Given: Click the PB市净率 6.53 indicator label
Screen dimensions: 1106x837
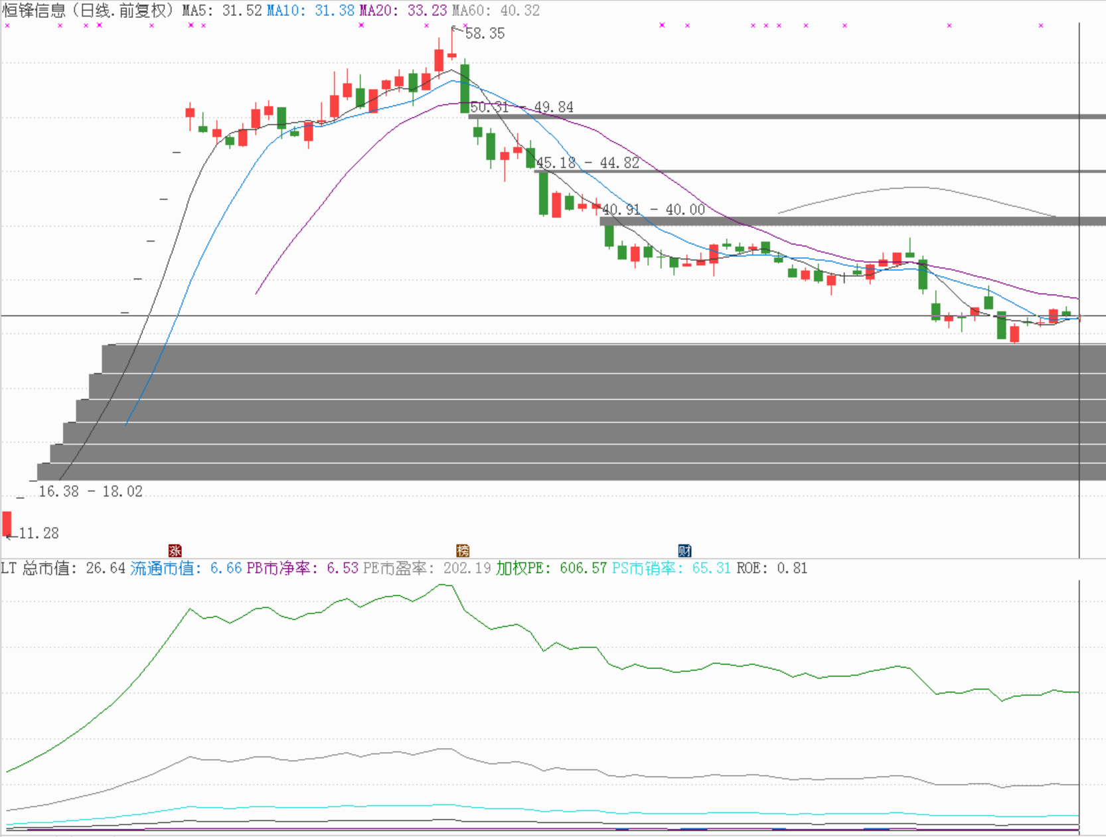Looking at the screenshot, I should (303, 568).
